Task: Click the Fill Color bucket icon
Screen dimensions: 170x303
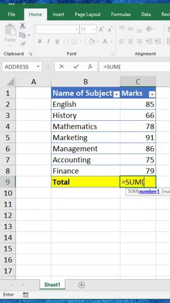Action: pos(92,41)
